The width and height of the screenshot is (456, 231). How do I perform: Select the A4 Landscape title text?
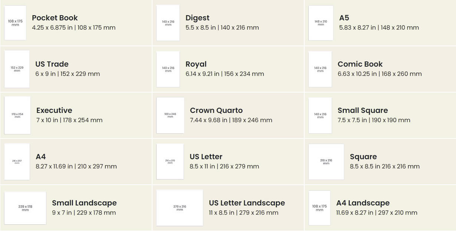coord(363,203)
